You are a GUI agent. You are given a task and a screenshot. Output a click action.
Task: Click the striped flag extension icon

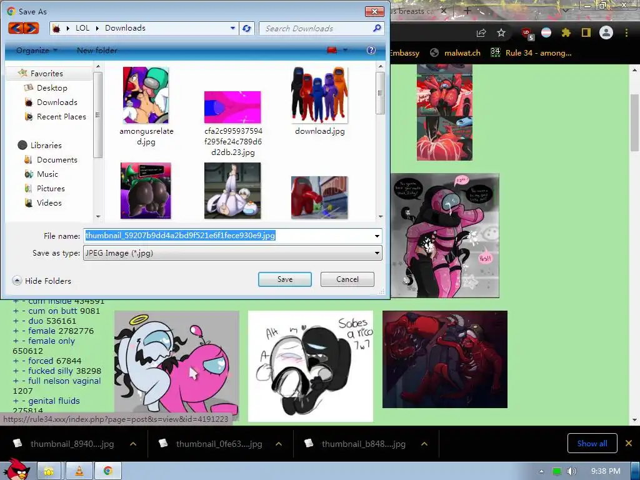pyautogui.click(x=546, y=32)
